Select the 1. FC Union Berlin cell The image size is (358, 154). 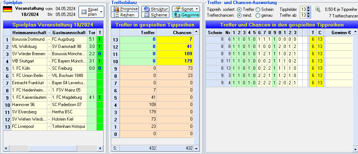click(29, 76)
